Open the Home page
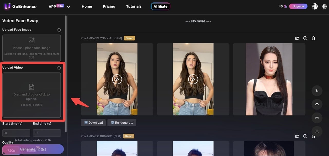The image size is (329, 156). [87, 6]
